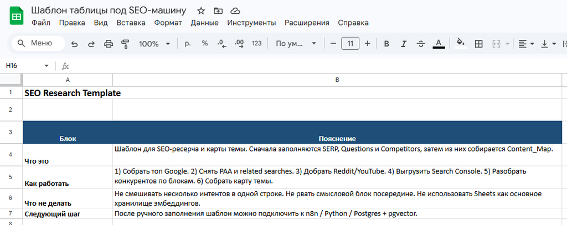Open the Данные menu
Screen dimensions: 567x225
205,23
